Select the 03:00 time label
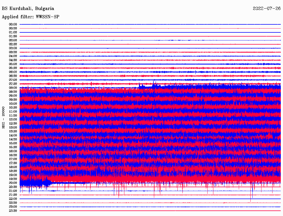Image resolution: width=283 pixels, height=216 pixels. 13,48
